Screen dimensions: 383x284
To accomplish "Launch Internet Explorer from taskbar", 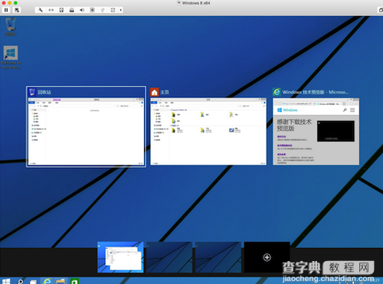I will coord(47,281).
